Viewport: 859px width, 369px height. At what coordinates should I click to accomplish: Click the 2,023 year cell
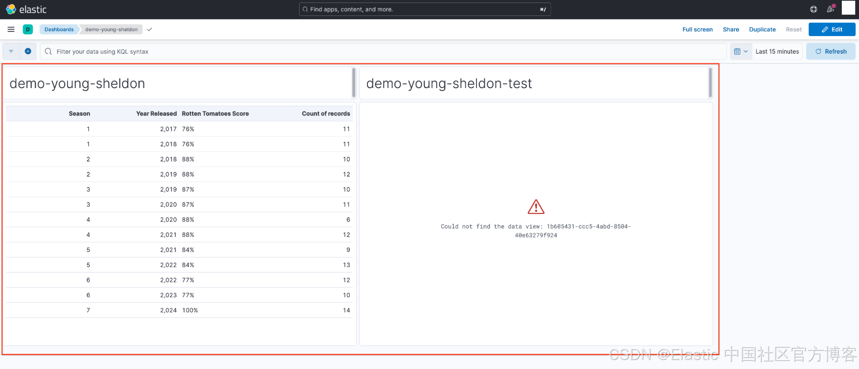pos(168,295)
